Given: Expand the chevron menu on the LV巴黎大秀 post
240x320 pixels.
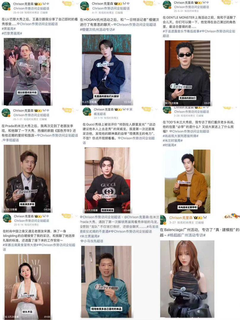Looking at the screenshot, I should [77, 4].
